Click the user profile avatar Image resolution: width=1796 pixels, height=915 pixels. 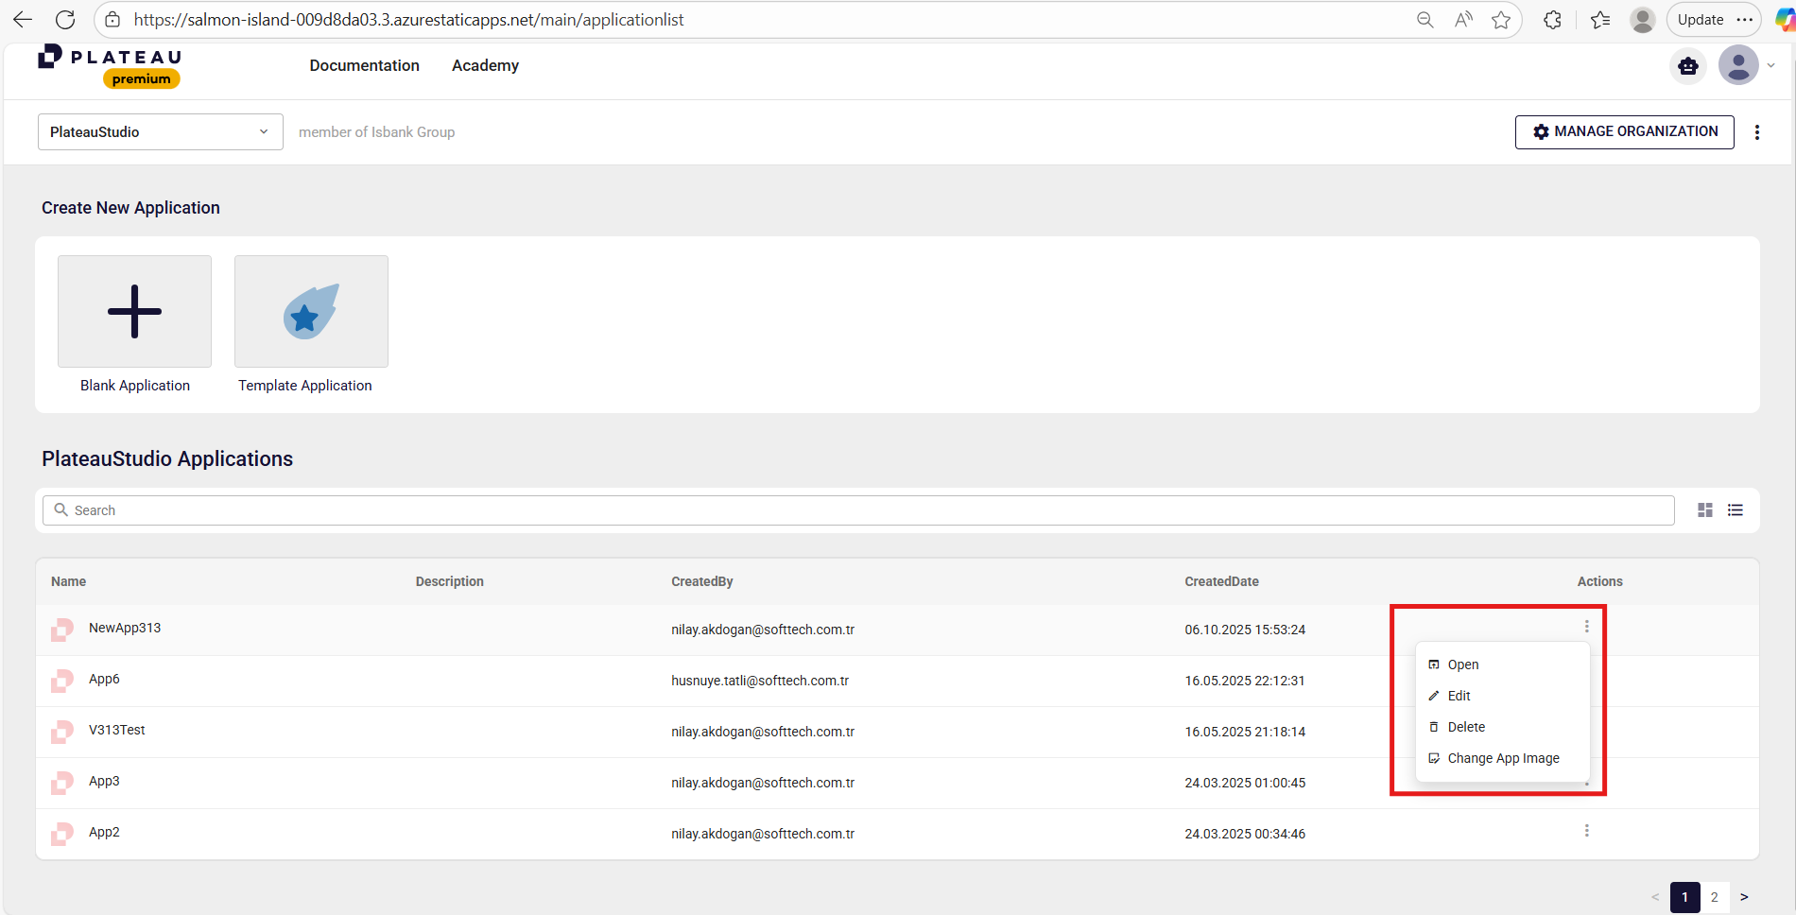[1737, 66]
